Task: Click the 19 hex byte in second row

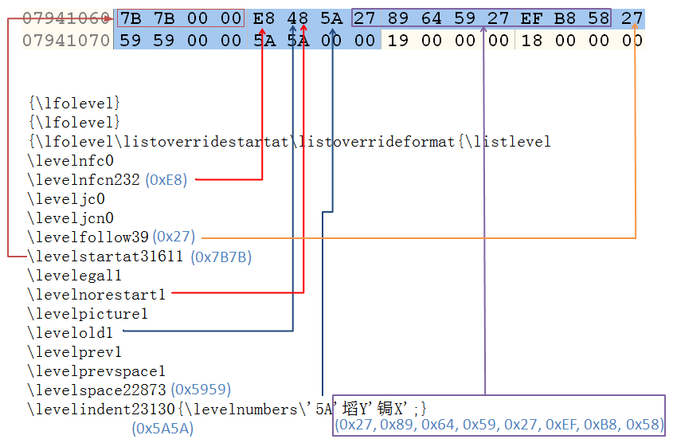Action: point(398,40)
